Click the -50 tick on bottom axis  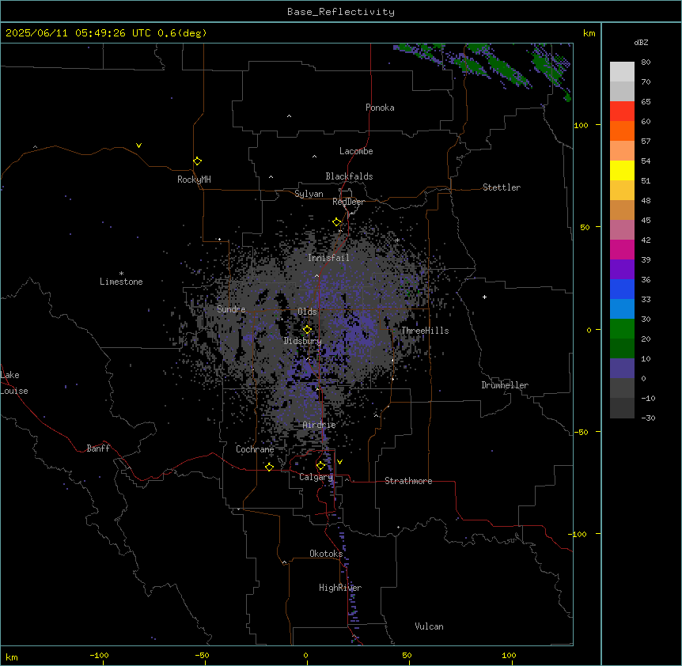(202, 655)
